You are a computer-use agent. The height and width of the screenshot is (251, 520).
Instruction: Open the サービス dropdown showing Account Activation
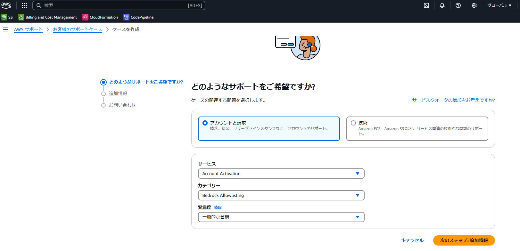pyautogui.click(x=281, y=174)
